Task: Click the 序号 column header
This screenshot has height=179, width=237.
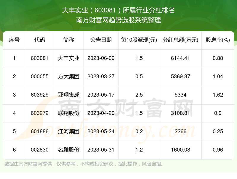Action: (x=14, y=40)
